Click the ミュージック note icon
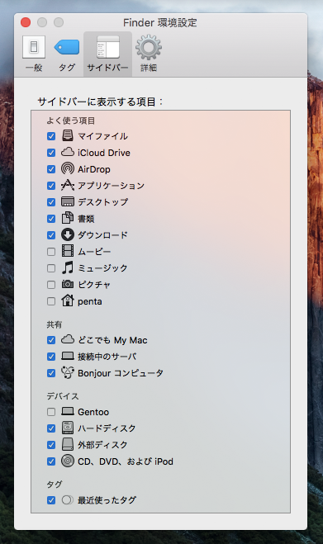The height and width of the screenshot is (544, 323). tap(68, 267)
